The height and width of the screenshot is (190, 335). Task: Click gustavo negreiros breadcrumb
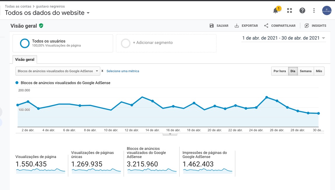point(50,6)
